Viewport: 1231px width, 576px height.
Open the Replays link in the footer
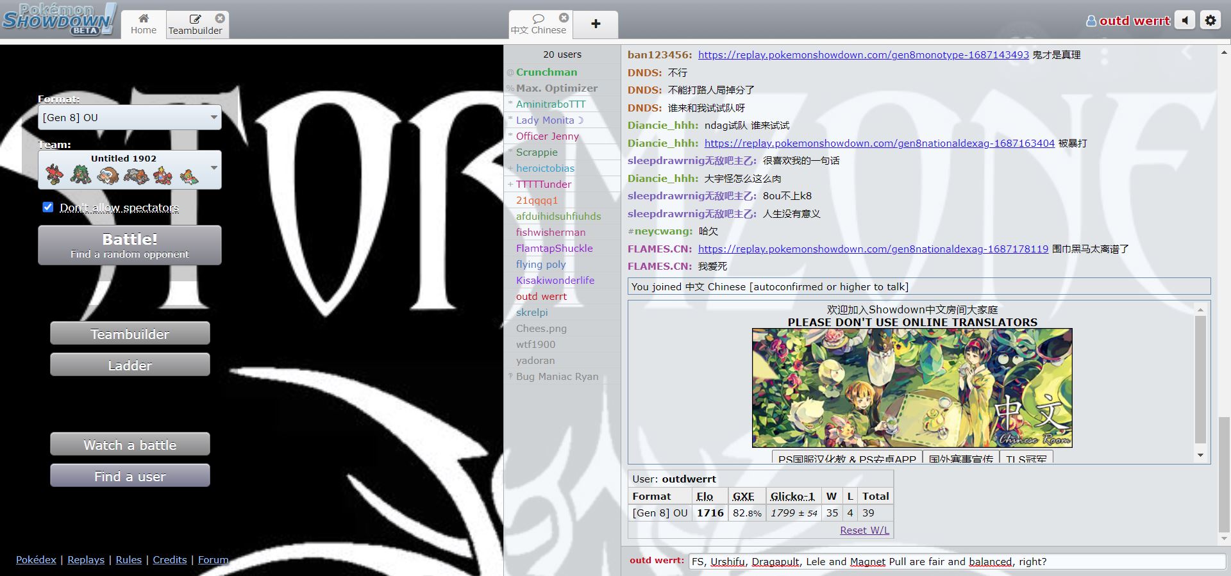(x=86, y=559)
